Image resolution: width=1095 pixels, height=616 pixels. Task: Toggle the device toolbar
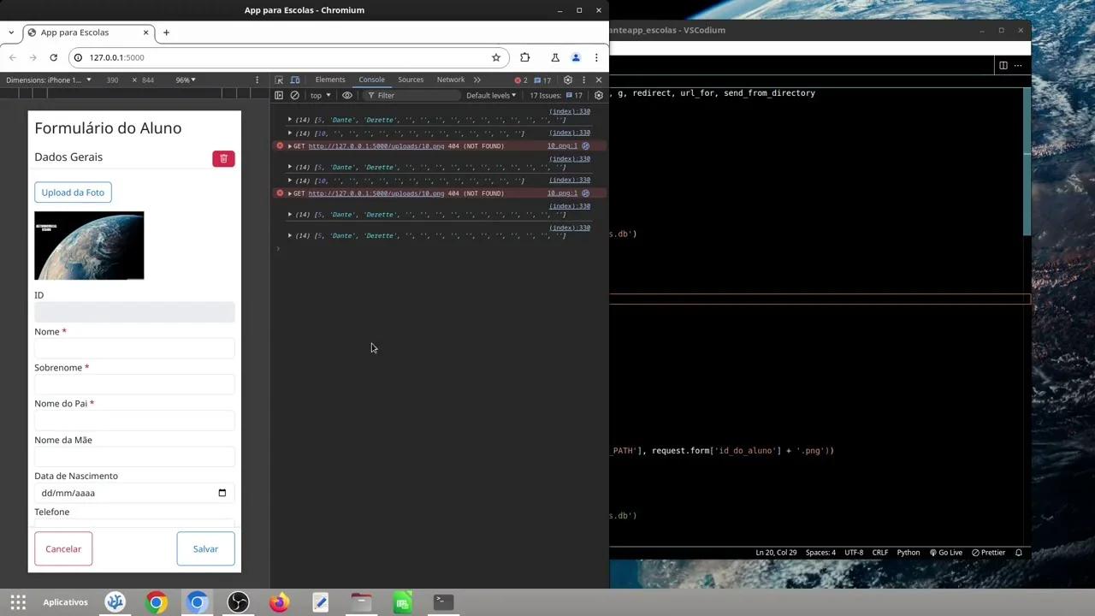point(294,80)
